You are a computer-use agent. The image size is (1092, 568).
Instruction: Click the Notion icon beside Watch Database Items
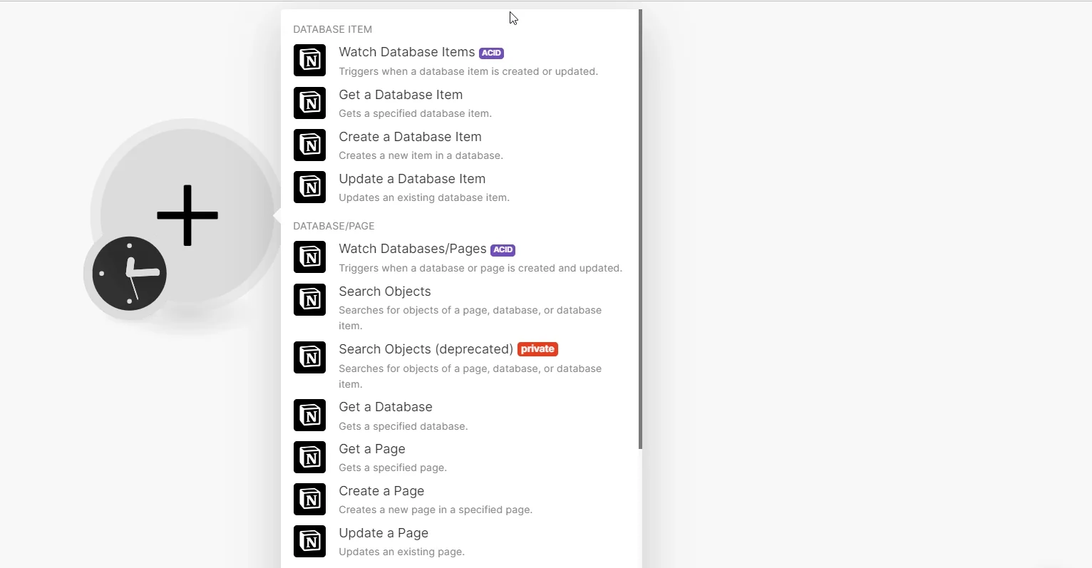[309, 61]
